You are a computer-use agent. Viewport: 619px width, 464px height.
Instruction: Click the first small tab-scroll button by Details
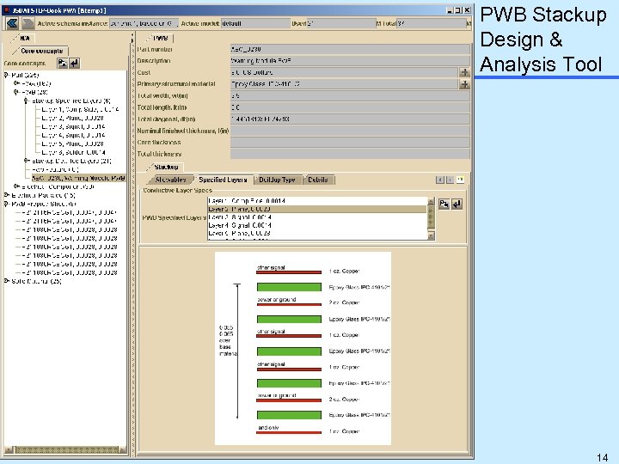click(440, 180)
